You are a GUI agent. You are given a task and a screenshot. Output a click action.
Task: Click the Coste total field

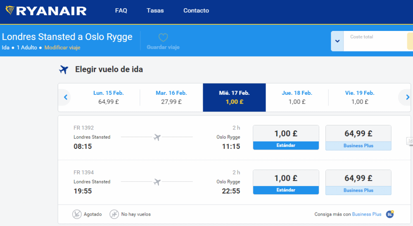click(375, 41)
